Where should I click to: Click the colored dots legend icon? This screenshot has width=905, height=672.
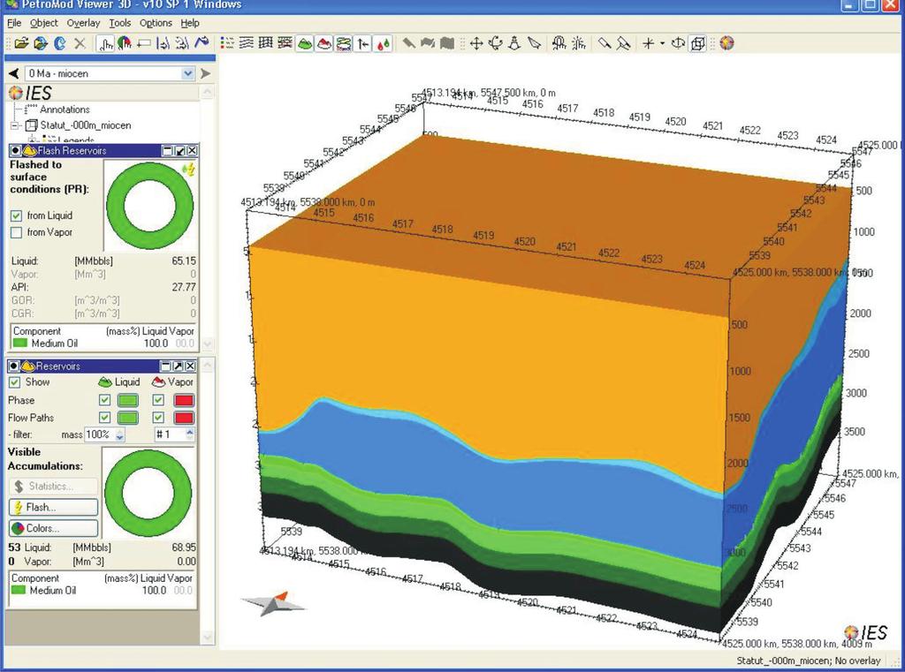point(227,43)
